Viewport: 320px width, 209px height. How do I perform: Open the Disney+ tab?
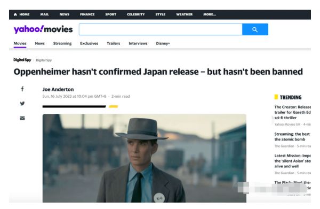pos(163,43)
